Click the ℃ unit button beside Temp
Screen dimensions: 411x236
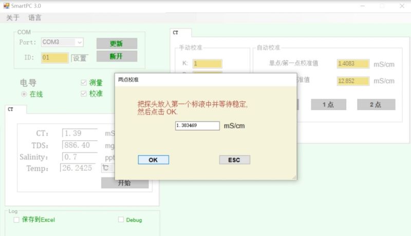106,168
